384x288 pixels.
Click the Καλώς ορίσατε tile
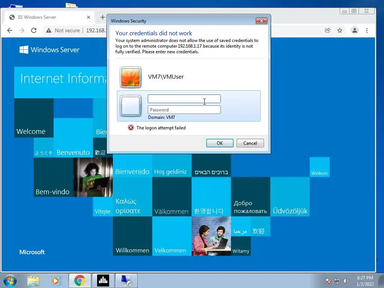tap(132, 196)
